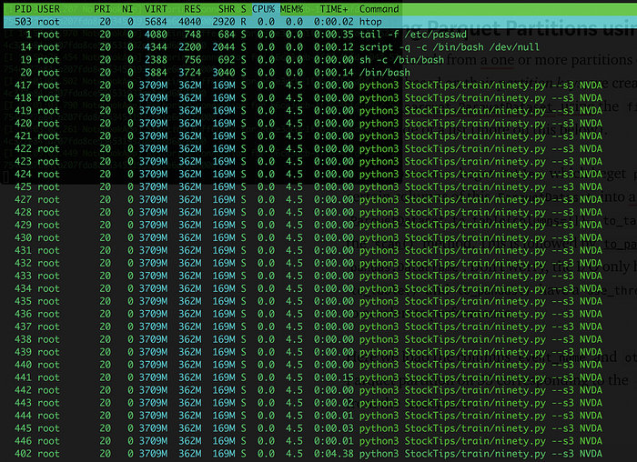This screenshot has width=637, height=462.
Task: Click the Command column header
Action: (379, 9)
